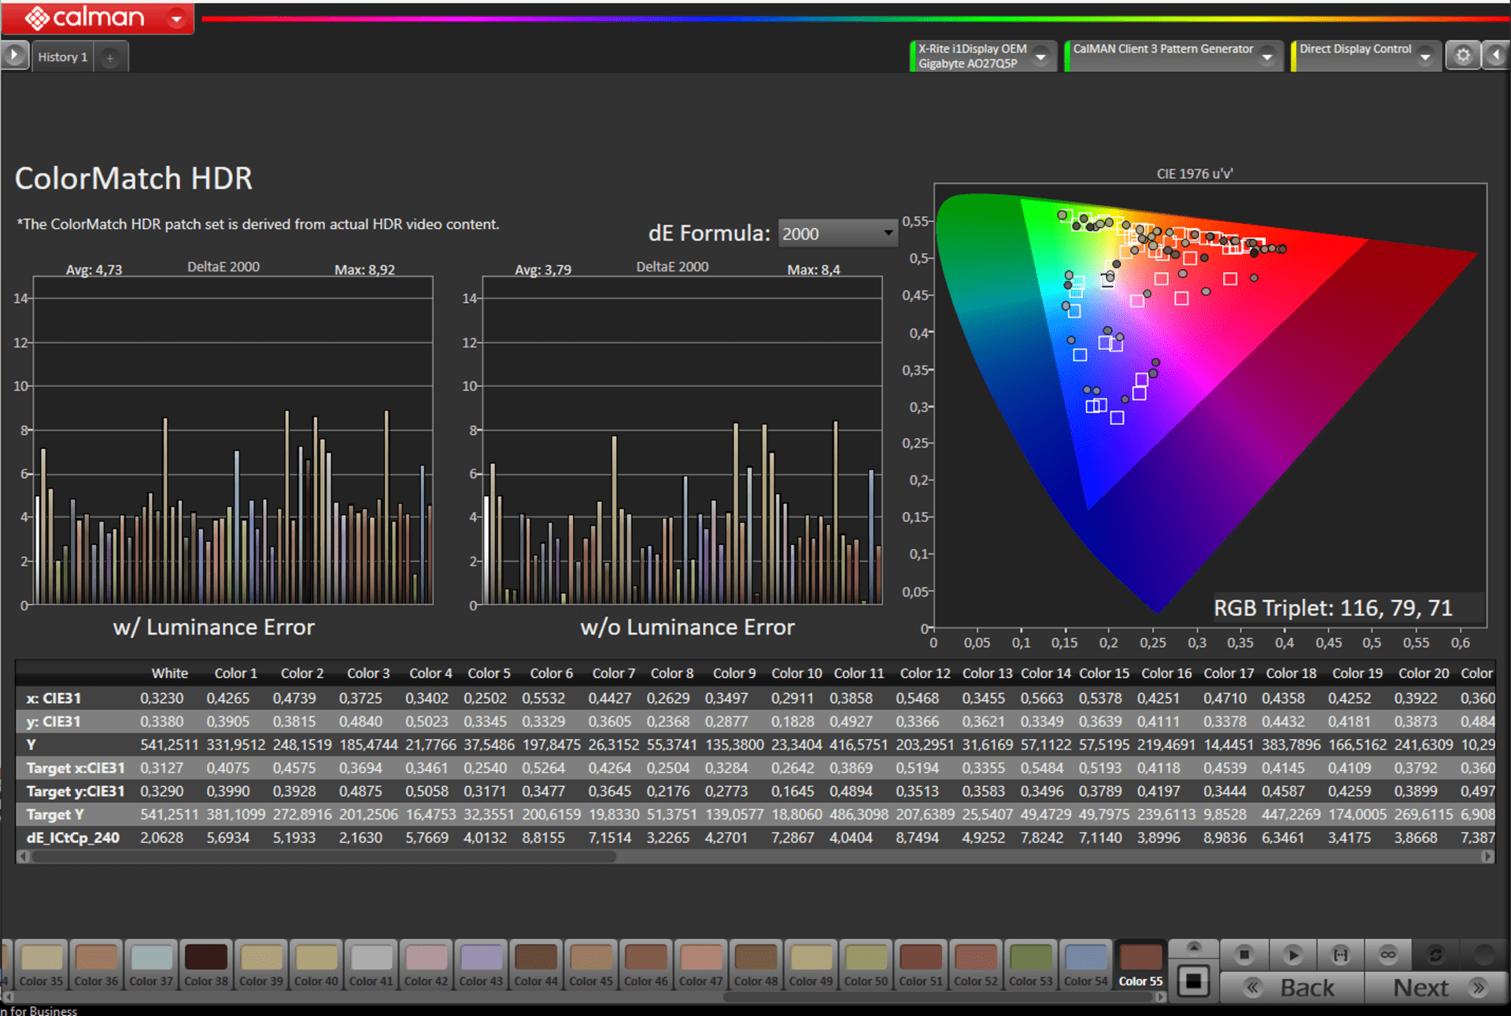Toggle the continuous infinity read icon

tap(1388, 955)
